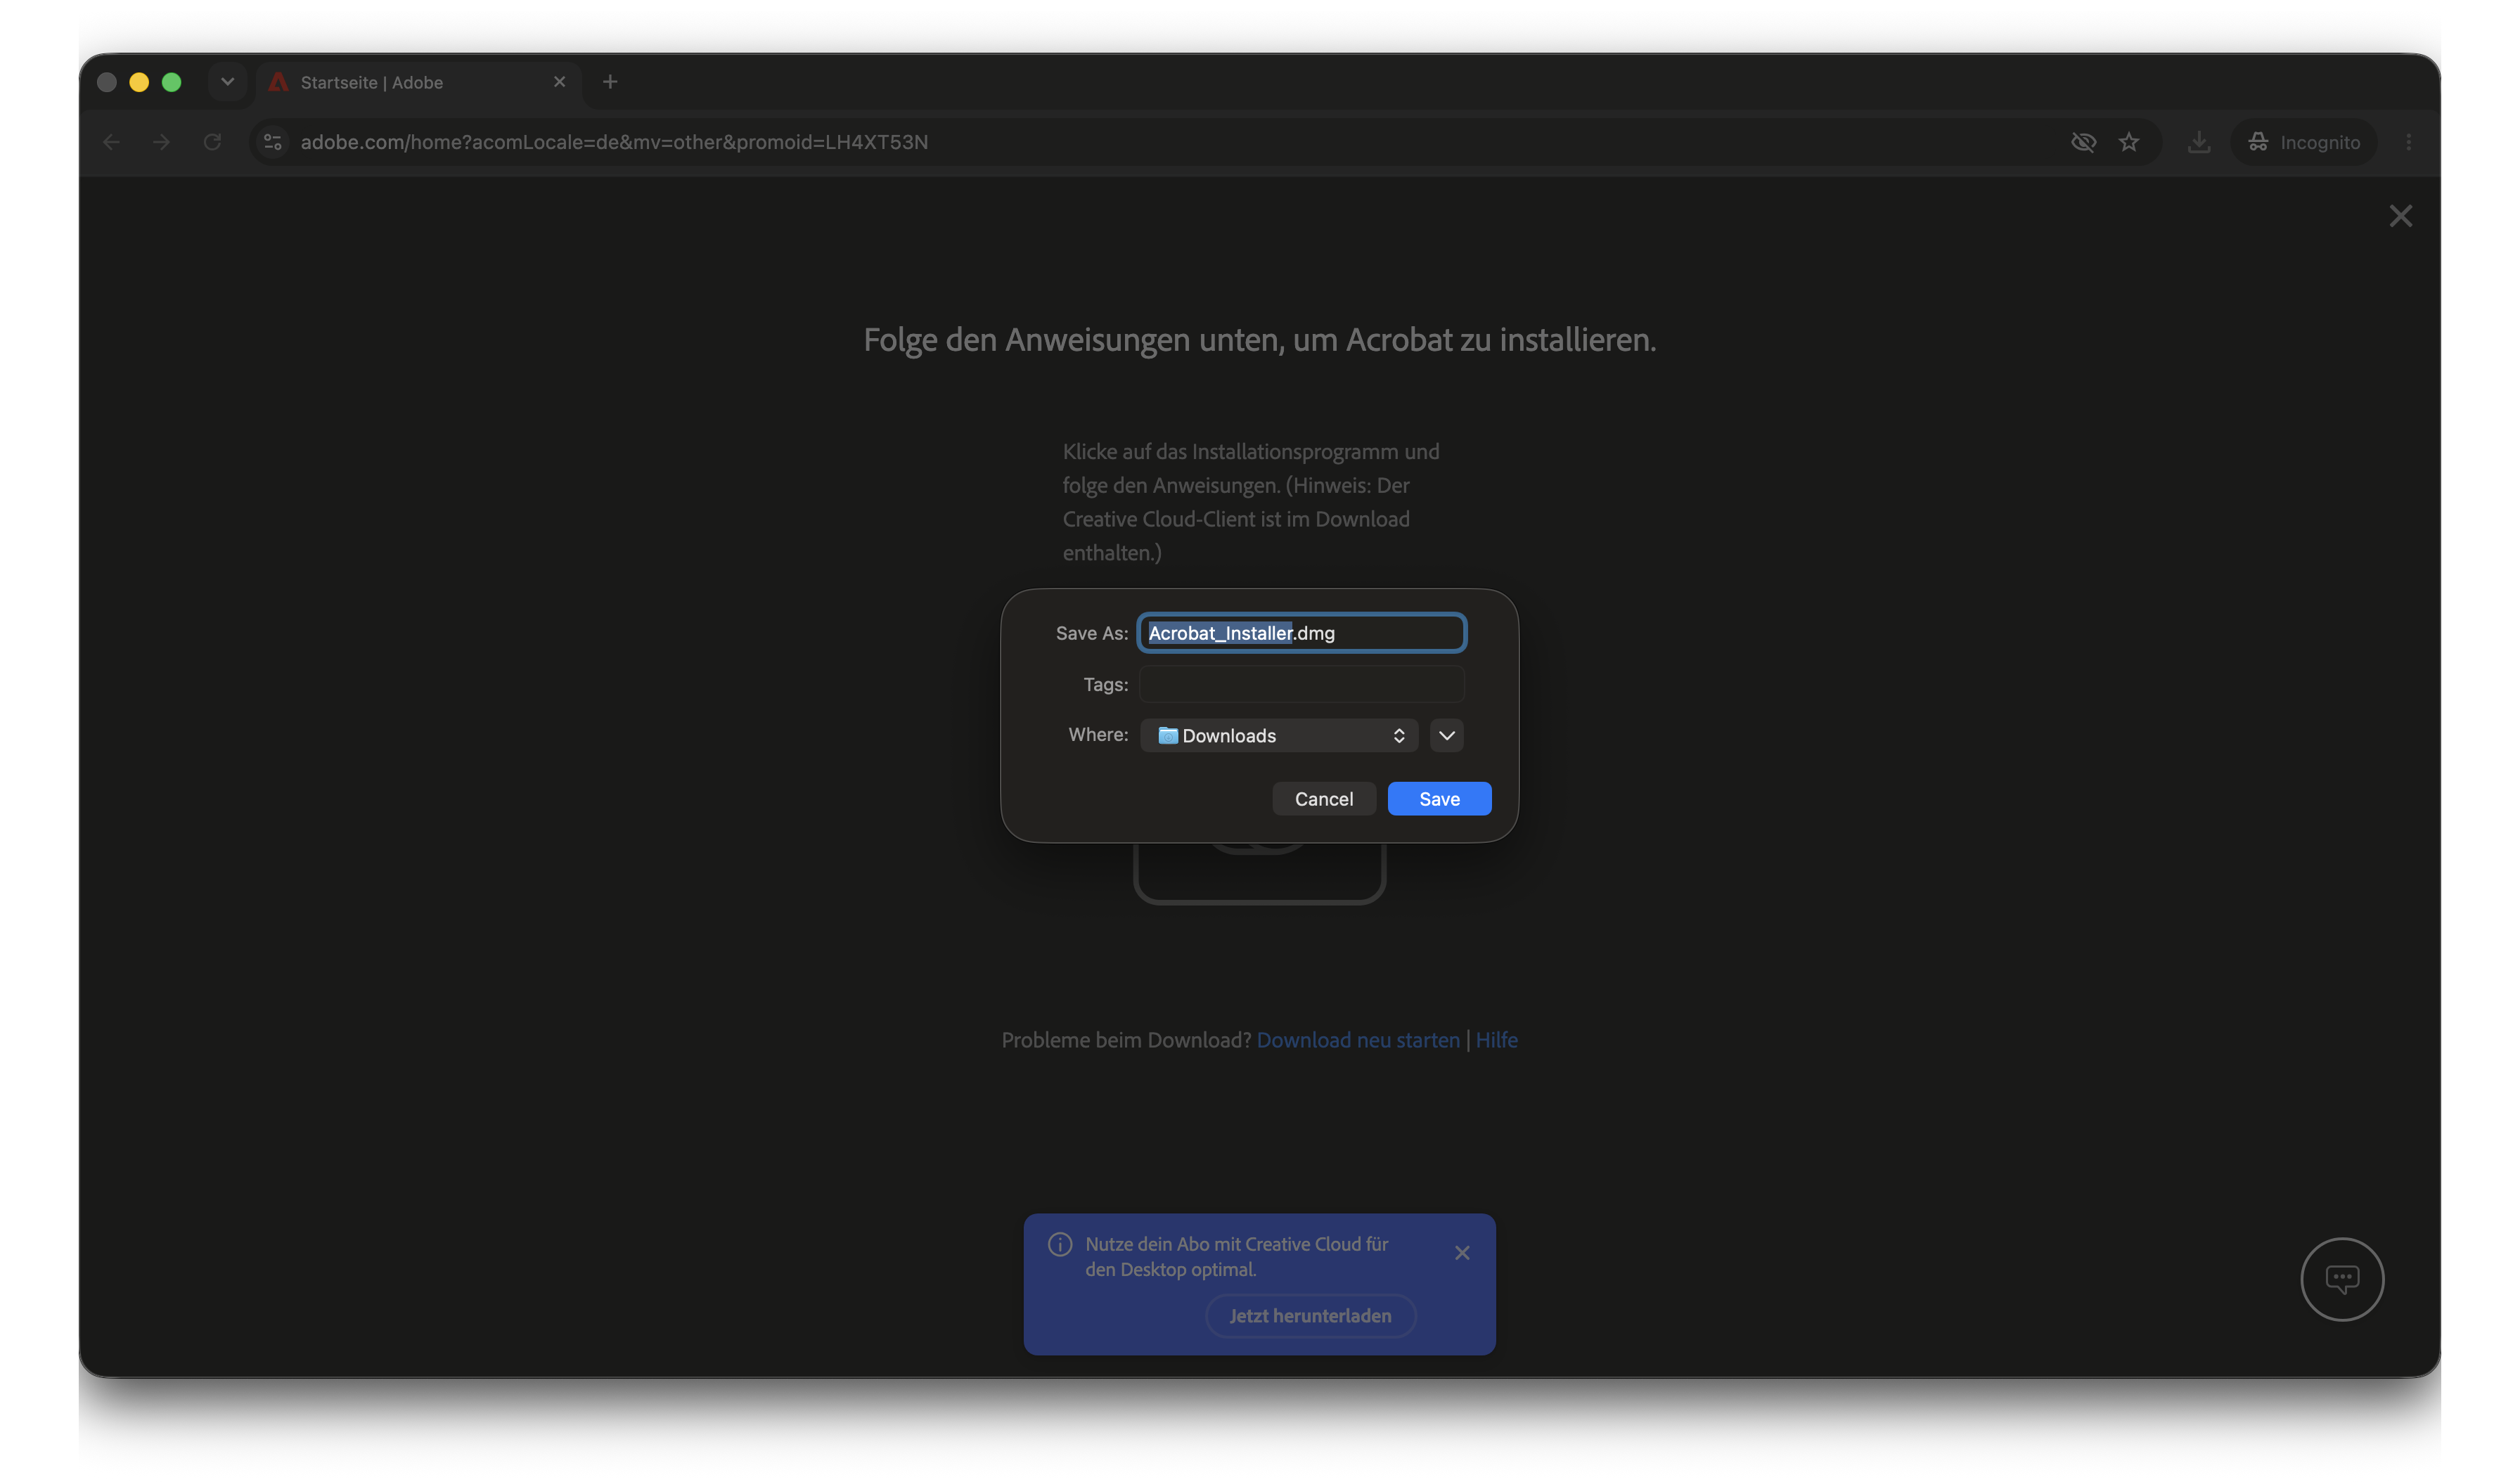Close the Startseite | Adobe tab
Image resolution: width=2520 pixels, height=1482 pixels.
click(x=559, y=82)
